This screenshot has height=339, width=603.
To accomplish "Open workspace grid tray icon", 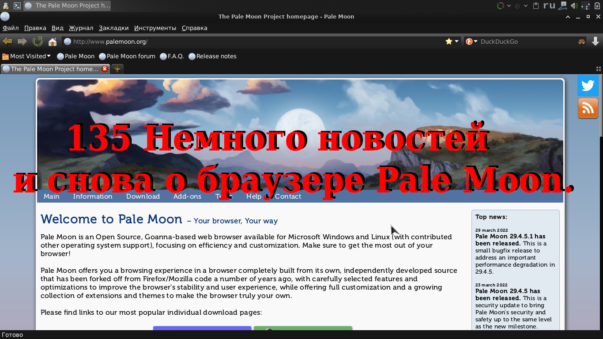I will [585, 6].
